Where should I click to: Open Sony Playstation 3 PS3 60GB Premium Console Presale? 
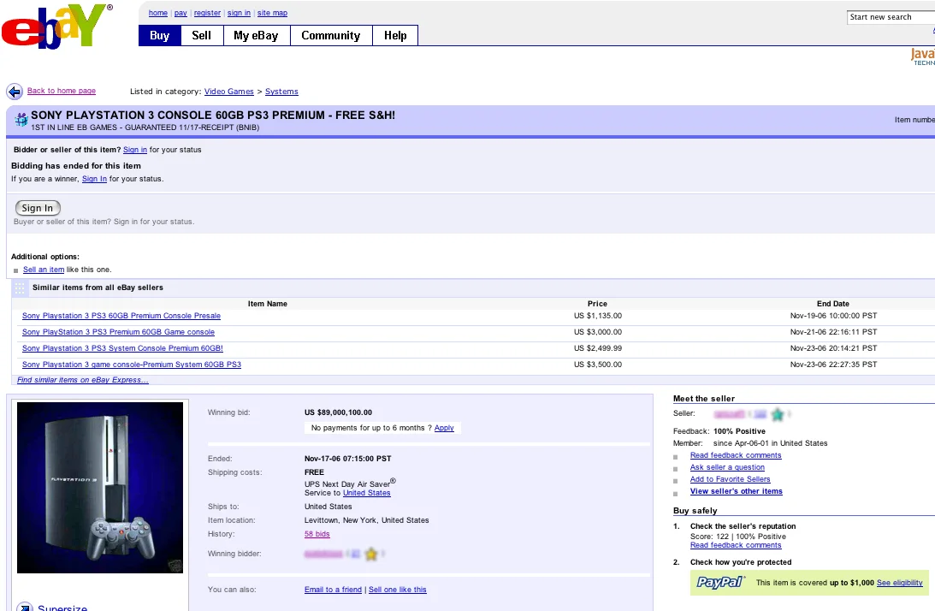pyautogui.click(x=121, y=316)
